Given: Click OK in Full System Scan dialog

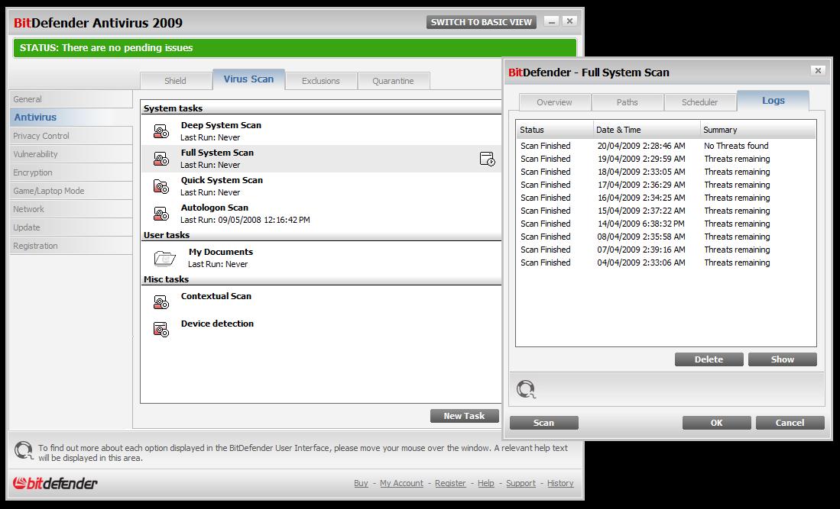Looking at the screenshot, I should point(716,423).
